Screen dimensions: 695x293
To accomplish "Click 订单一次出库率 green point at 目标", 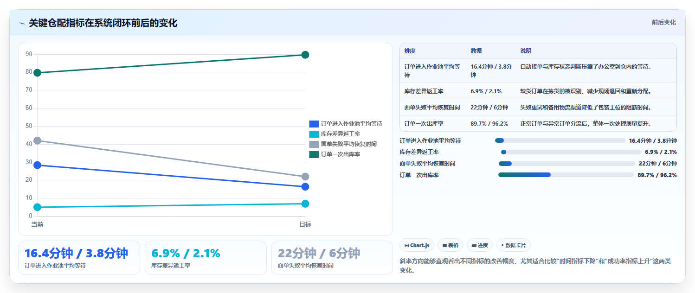I will [305, 55].
